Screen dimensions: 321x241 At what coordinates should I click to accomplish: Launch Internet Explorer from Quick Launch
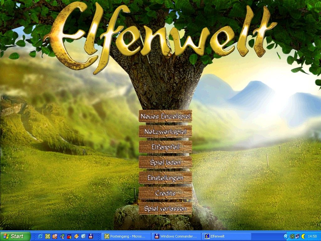pos(40,236)
